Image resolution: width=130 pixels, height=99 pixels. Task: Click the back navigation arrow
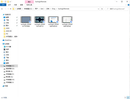pyautogui.click(x=2, y=9)
